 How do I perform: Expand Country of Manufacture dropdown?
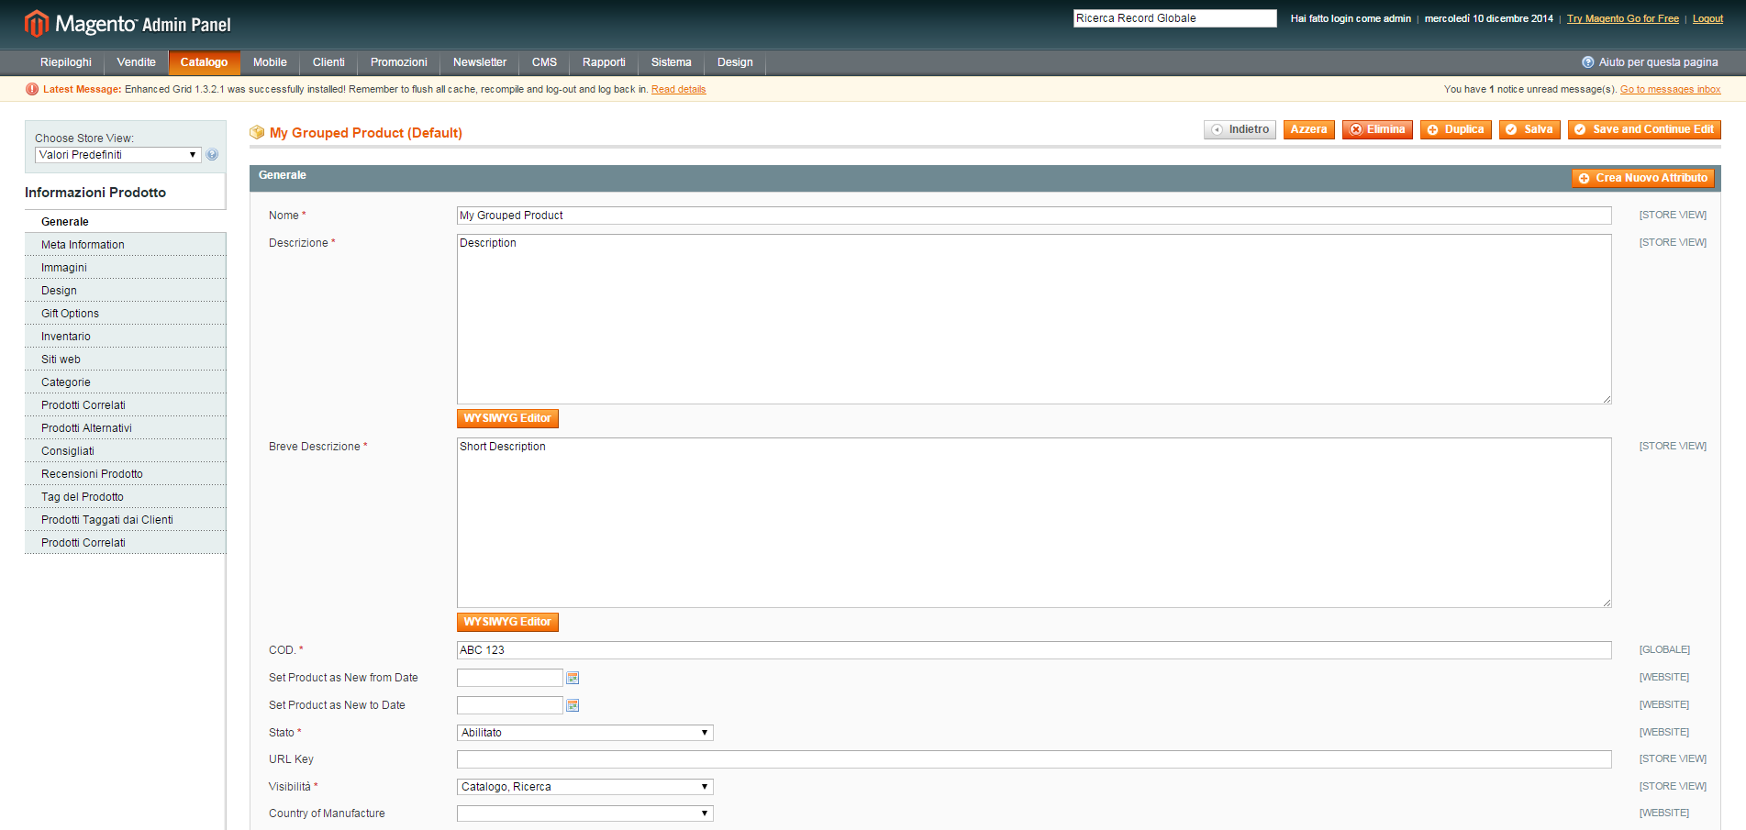pos(584,813)
